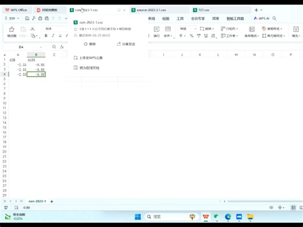Click the star (星标) button in popup
This screenshot has height=227, width=303.
[x=90, y=44]
